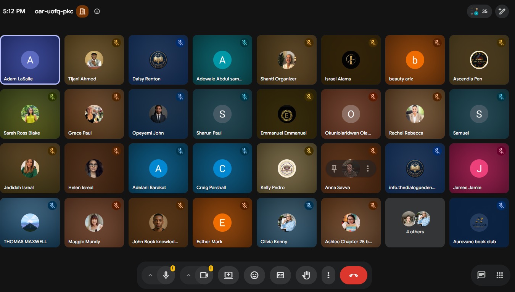
Task: Start presenting your screen
Action: 229,275
